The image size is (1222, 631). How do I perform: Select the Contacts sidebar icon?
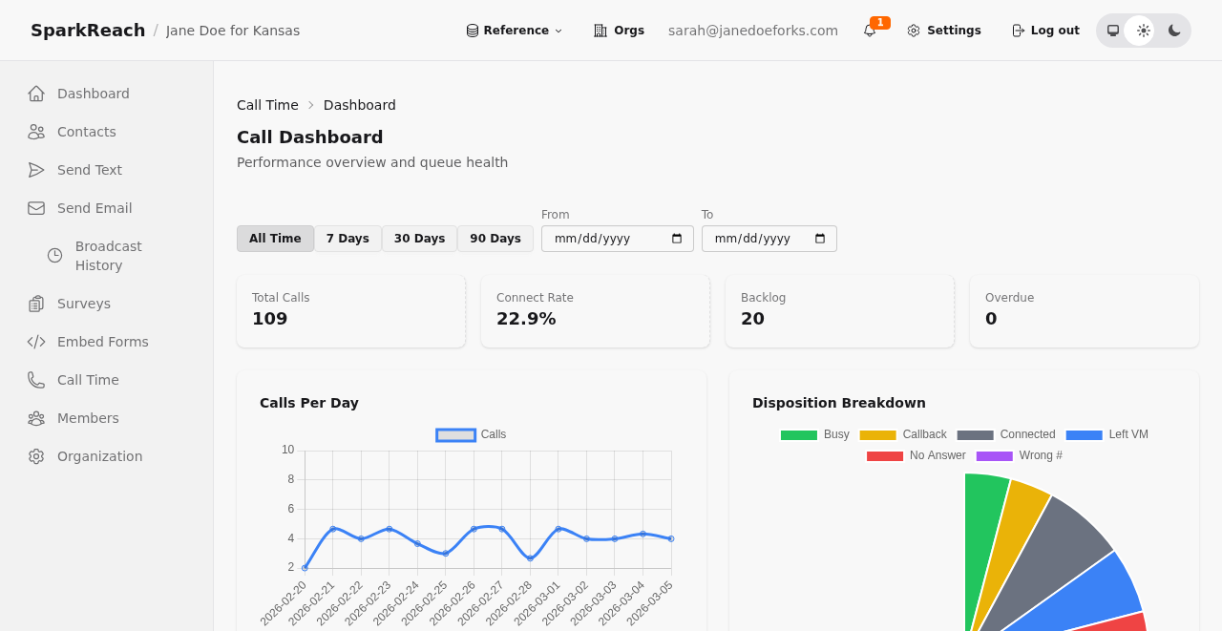pyautogui.click(x=34, y=132)
